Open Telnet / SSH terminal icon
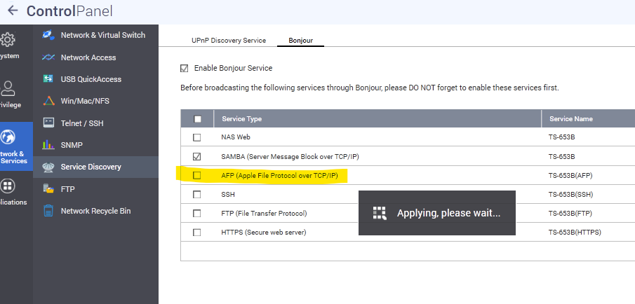This screenshot has width=635, height=304. click(x=48, y=123)
